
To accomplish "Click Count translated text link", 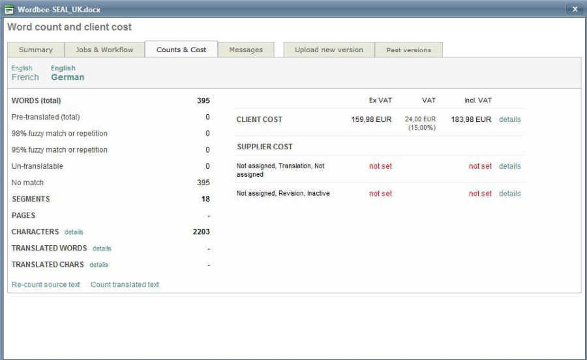I will [x=125, y=284].
